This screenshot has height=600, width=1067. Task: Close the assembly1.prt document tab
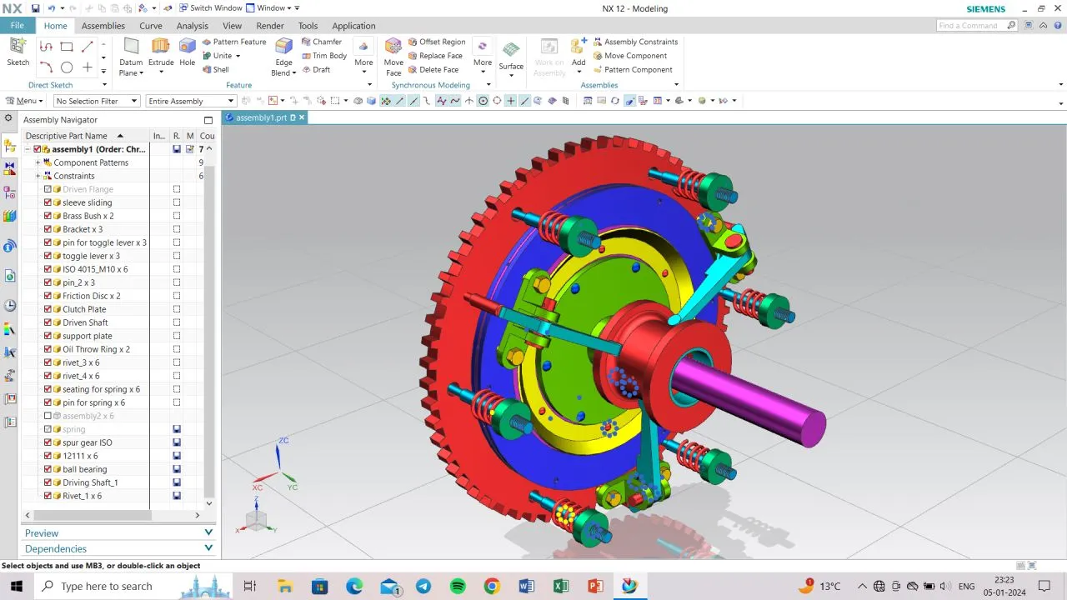(x=302, y=117)
